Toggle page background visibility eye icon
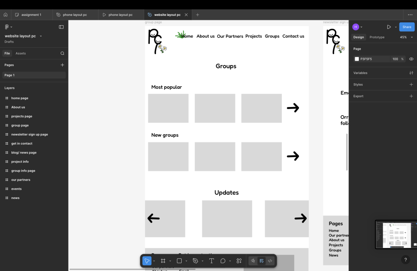 (x=411, y=59)
